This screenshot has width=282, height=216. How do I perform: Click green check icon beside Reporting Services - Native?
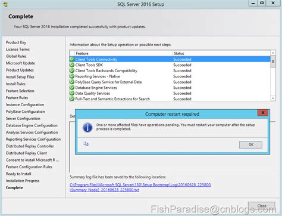(72, 76)
